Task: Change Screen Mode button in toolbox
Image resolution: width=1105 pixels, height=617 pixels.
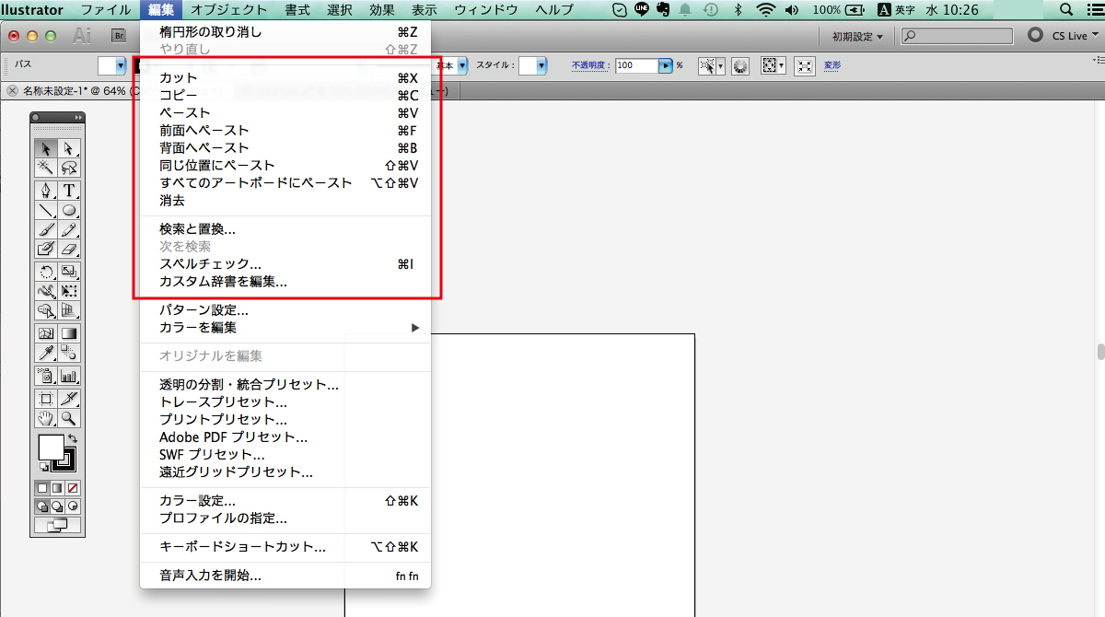Action: coord(57,526)
